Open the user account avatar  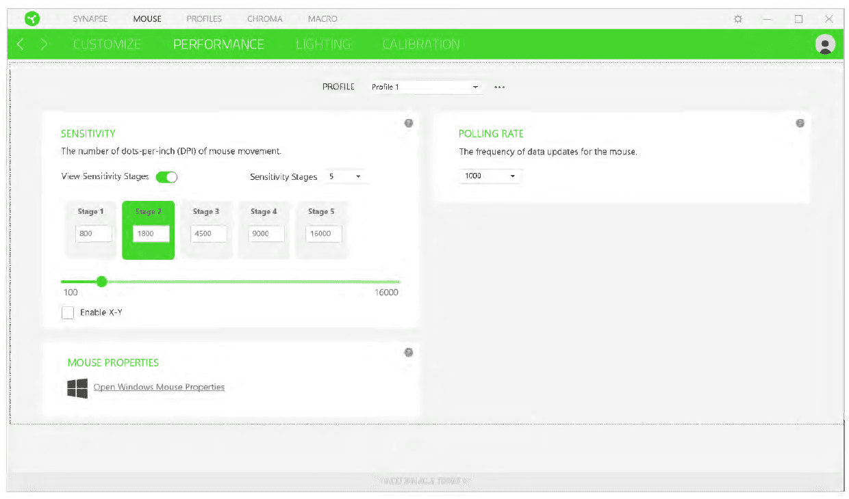click(826, 44)
